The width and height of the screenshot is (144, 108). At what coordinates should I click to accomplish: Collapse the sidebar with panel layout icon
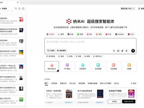tap(23, 9)
